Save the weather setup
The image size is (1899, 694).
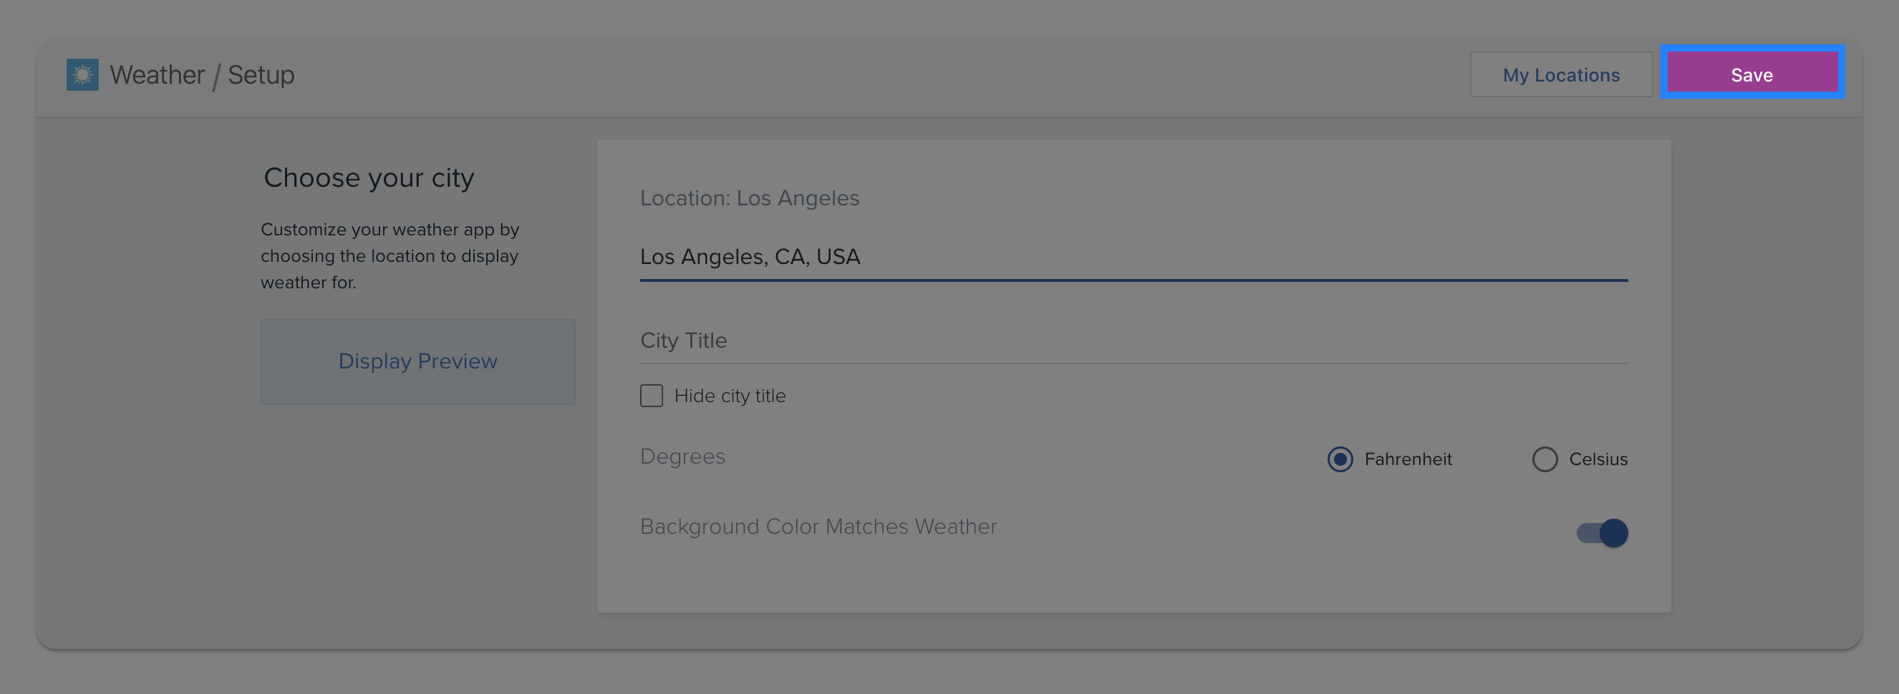coord(1751,74)
